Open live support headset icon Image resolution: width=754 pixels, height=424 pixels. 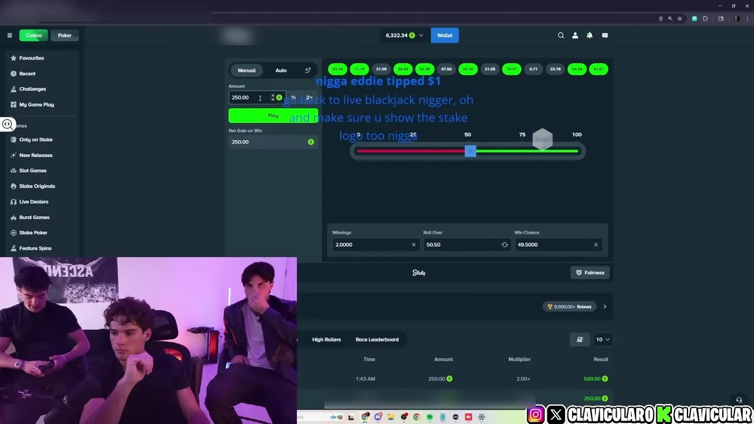click(x=739, y=400)
